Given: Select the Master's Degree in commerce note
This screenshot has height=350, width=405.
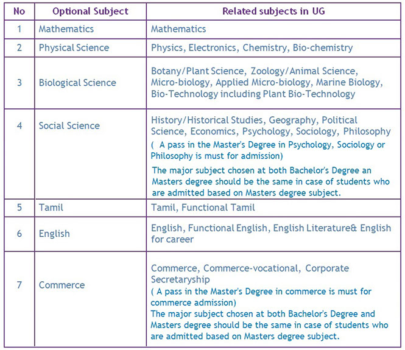Looking at the screenshot, I should [x=261, y=297].
